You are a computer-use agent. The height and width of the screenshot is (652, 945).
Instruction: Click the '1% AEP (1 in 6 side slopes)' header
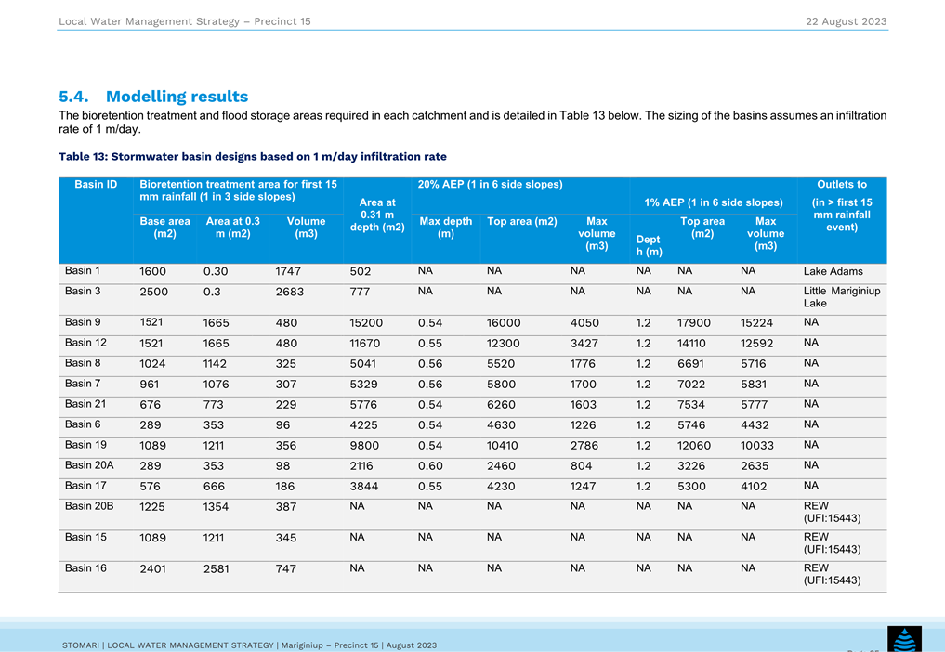click(714, 202)
